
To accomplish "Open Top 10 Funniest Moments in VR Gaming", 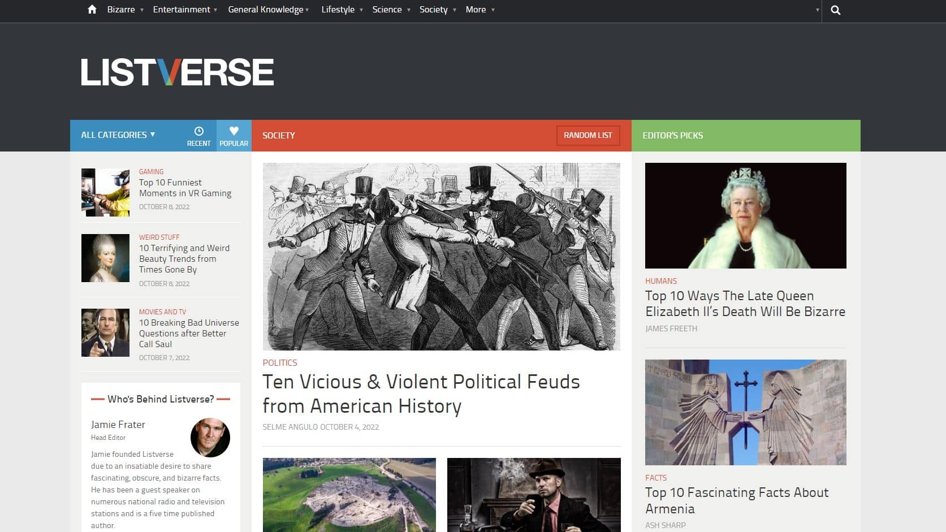I will point(185,188).
